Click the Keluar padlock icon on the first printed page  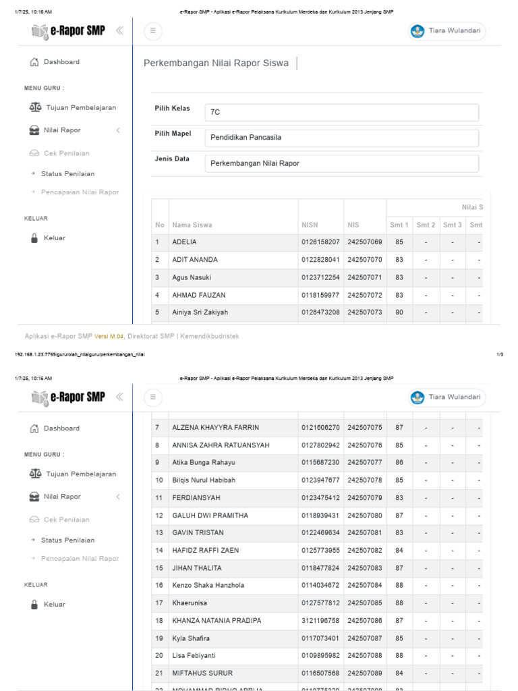pos(34,238)
